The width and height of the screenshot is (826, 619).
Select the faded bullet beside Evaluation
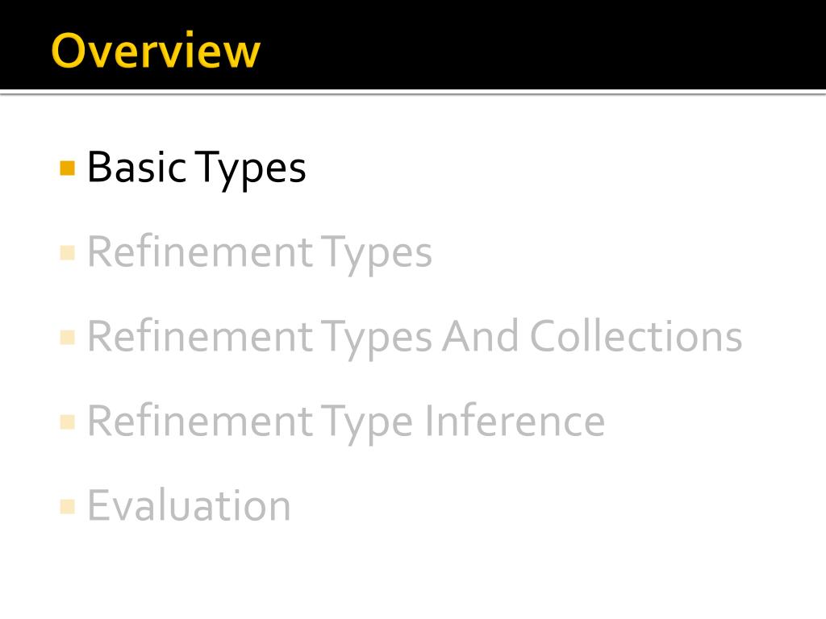click(68, 506)
